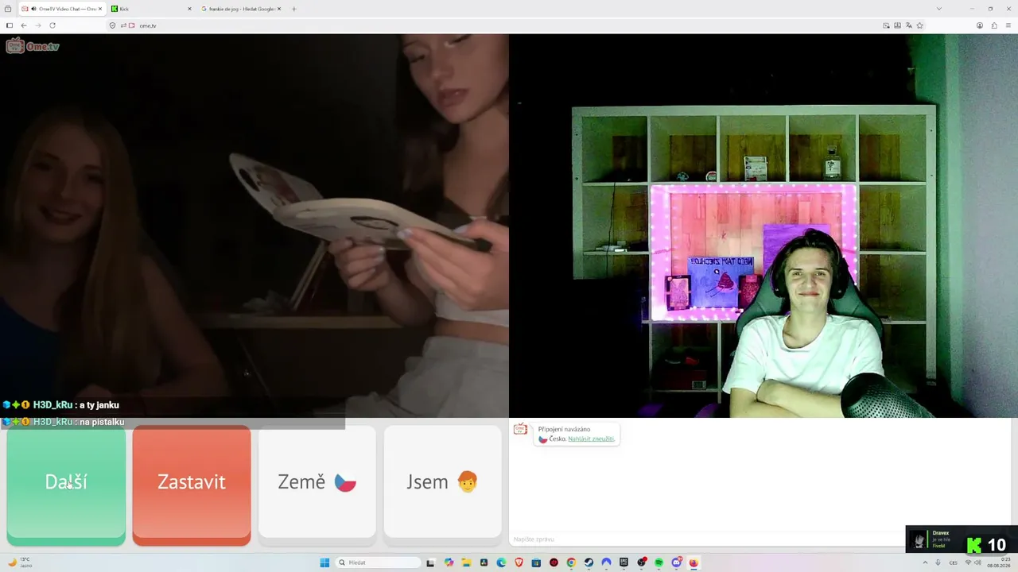Open the browser application menu

click(x=1008, y=25)
